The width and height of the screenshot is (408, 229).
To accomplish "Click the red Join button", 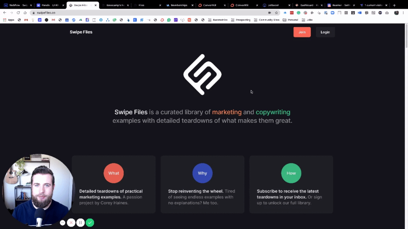I will point(302,32).
